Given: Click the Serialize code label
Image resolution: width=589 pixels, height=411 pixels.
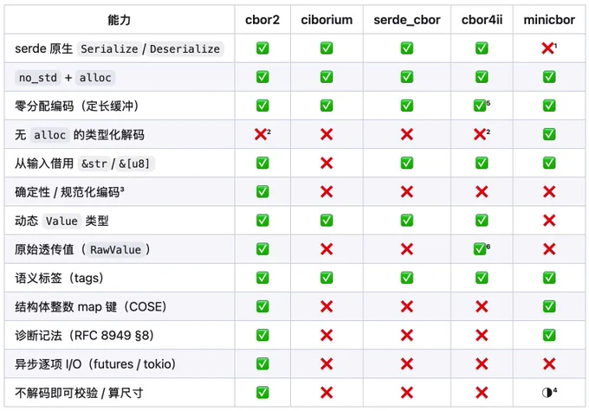Looking at the screenshot, I should coord(109,48).
